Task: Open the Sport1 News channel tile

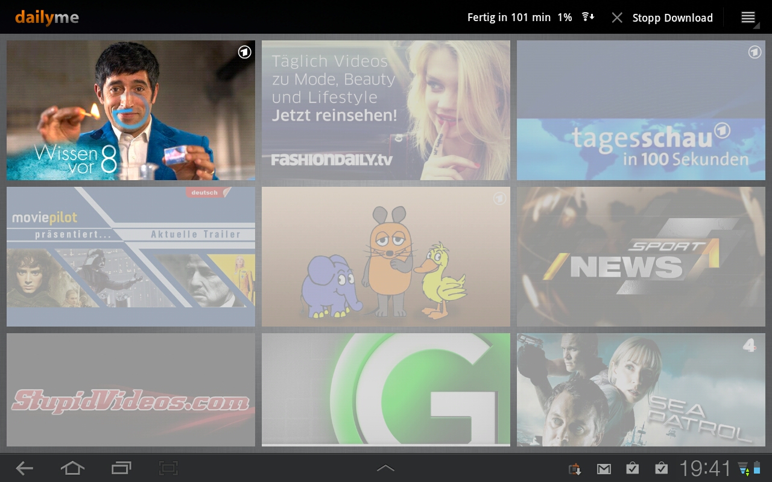Action: point(641,257)
